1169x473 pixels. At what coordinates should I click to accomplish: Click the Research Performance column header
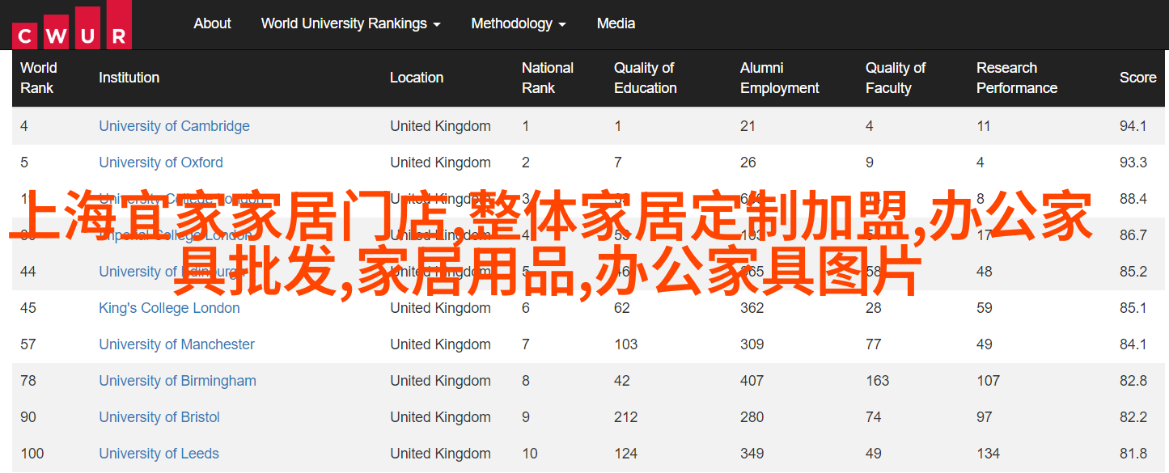1016,78
